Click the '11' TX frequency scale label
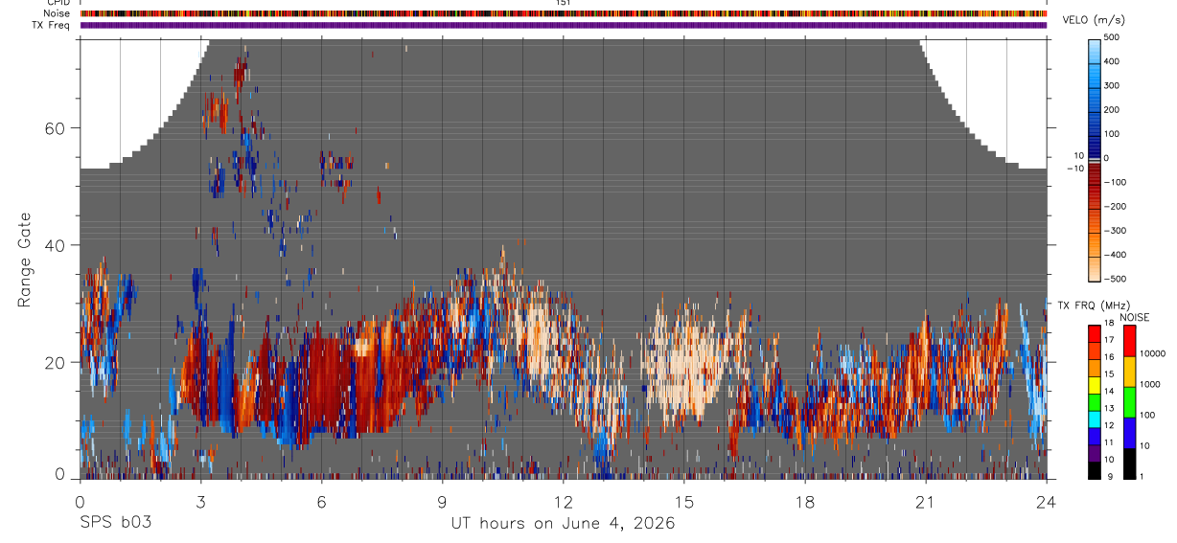 (x=1111, y=442)
